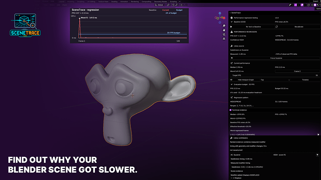Viewport: 321px width, 180px height.
Task: Click the 3D cursor on Suzanne
Action: point(133,95)
